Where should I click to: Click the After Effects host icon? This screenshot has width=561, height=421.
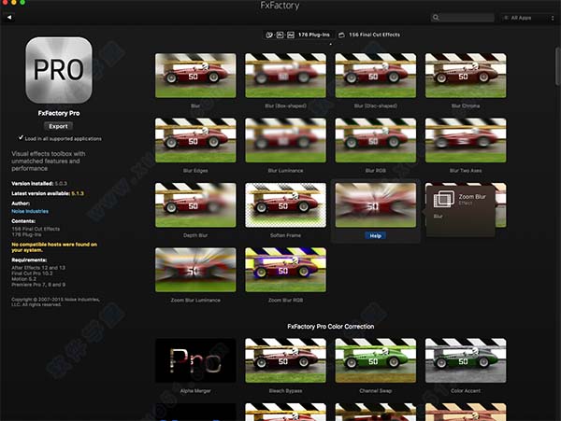click(291, 35)
